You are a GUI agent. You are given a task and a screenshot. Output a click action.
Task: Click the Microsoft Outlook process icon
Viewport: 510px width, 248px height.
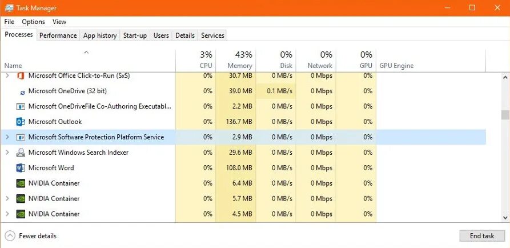click(x=21, y=122)
